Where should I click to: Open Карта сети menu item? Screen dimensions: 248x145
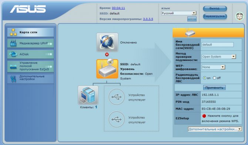point(30,32)
